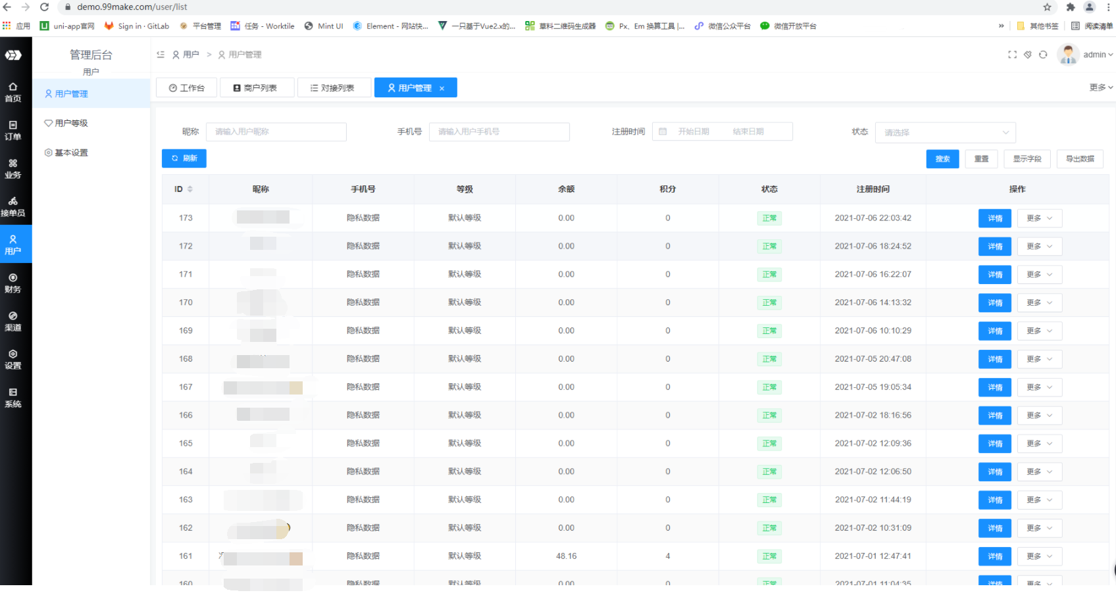Focus the 手机号 phone input field

[499, 132]
